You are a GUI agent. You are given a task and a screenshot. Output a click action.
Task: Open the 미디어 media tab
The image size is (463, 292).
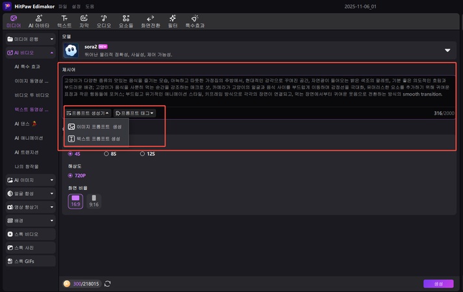click(x=14, y=21)
